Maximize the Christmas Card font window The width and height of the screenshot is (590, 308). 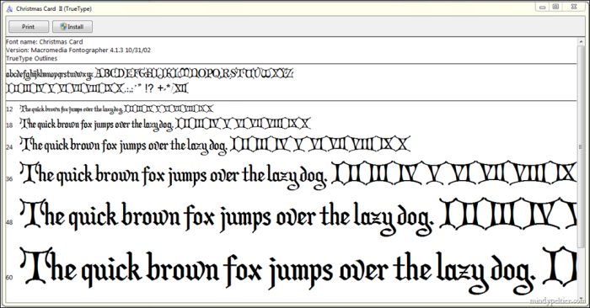(x=555, y=7)
